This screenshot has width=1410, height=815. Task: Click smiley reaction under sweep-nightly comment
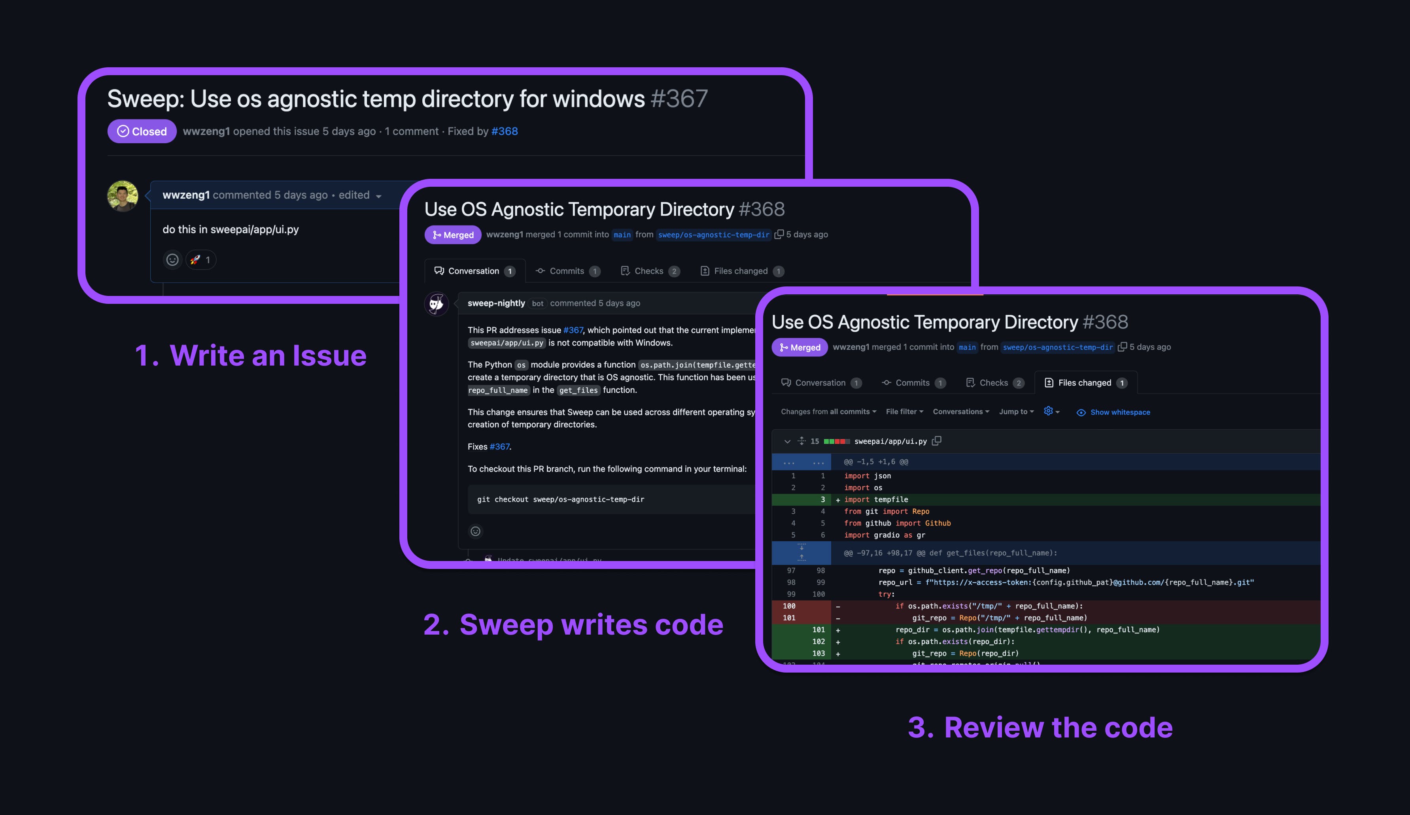[475, 531]
